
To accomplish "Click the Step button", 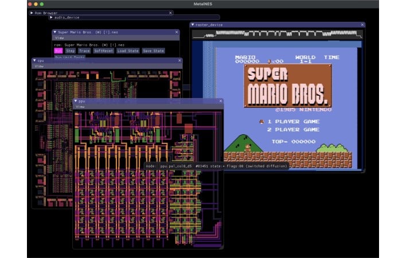I will (70, 50).
